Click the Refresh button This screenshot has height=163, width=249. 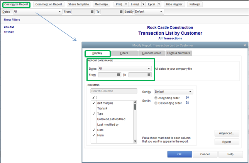(x=195, y=4)
